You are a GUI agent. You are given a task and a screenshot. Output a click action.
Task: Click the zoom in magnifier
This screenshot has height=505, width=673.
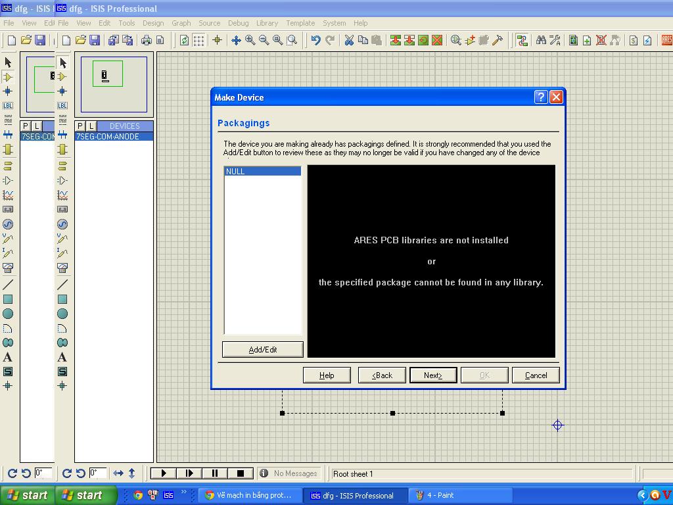[250, 40]
